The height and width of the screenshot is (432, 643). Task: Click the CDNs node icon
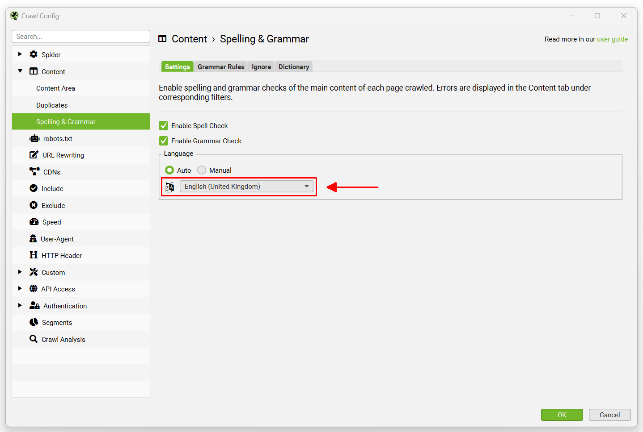34,171
